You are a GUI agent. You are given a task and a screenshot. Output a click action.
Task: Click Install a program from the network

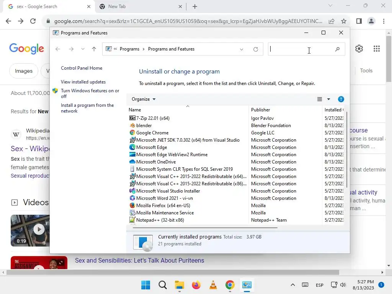point(87,108)
